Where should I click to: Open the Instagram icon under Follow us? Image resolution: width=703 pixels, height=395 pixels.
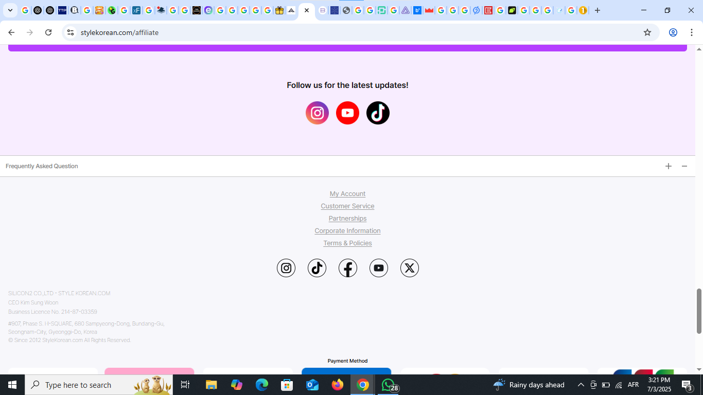317,113
